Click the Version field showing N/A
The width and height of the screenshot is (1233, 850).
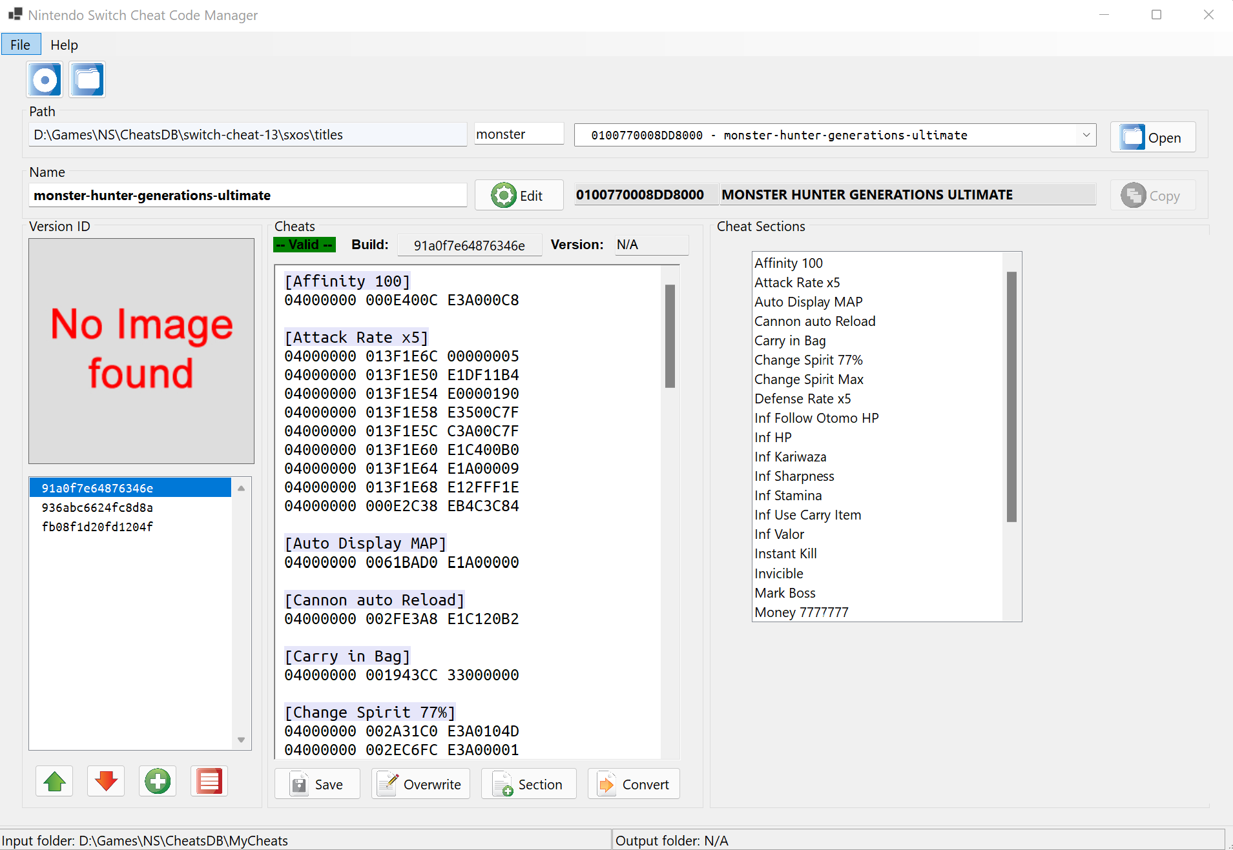[x=652, y=245]
